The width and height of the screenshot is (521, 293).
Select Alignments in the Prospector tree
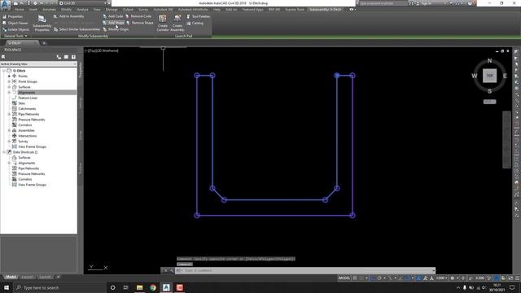[26, 92]
